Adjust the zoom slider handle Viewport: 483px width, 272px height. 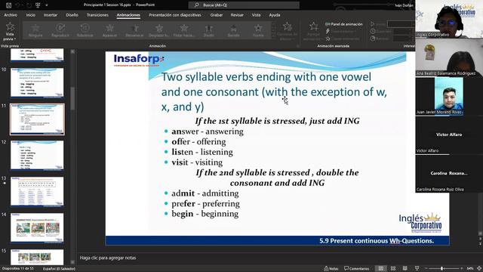tap(441, 269)
